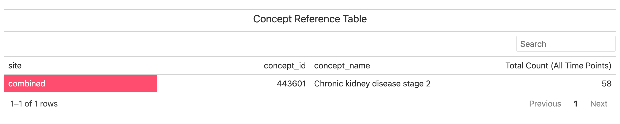Select page number 1 in pagination

(576, 104)
